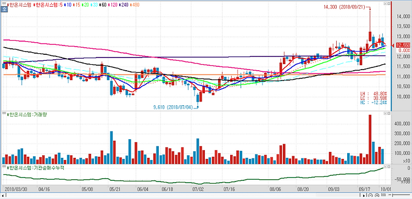Click the HC -12.24% ratio text
Image resolution: width=412 pixels, height=199 pixels.
click(374, 103)
